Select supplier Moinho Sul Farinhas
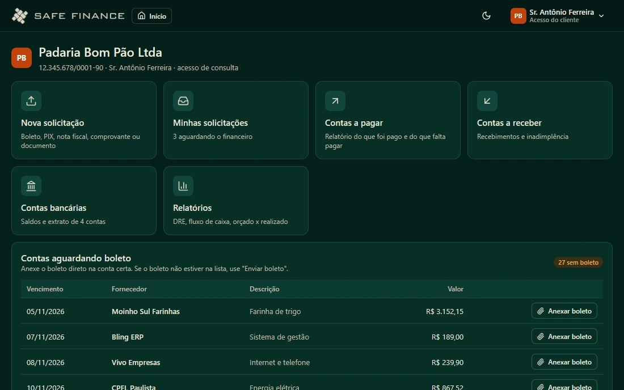 [x=146, y=311]
